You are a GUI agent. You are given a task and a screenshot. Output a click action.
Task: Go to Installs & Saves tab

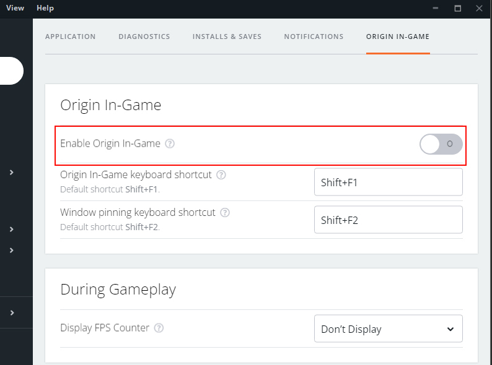pos(227,36)
